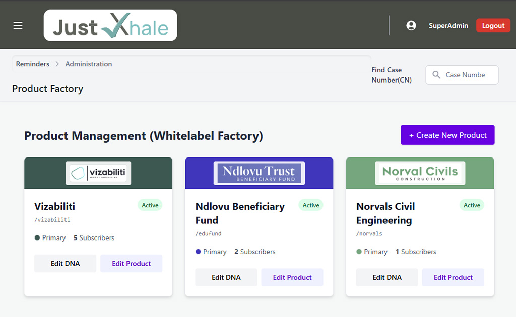
Task: Click the breadcrumb chevron after Reminders
Action: (x=57, y=64)
